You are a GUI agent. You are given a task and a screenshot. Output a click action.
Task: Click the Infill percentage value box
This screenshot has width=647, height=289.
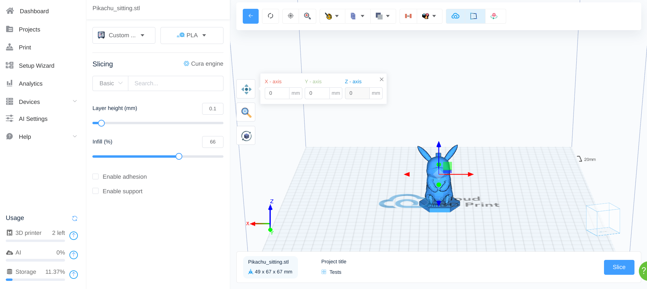[213, 142]
